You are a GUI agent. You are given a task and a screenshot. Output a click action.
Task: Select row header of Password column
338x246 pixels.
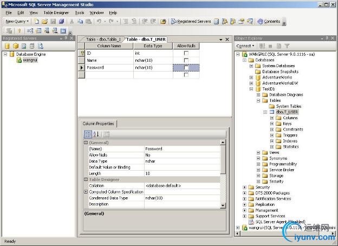point(81,68)
